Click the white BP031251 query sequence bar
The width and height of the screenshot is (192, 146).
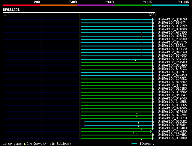[79, 12]
